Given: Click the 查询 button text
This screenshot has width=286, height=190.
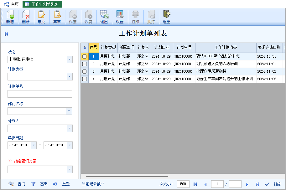Looking at the screenshot, I should click(21, 184).
